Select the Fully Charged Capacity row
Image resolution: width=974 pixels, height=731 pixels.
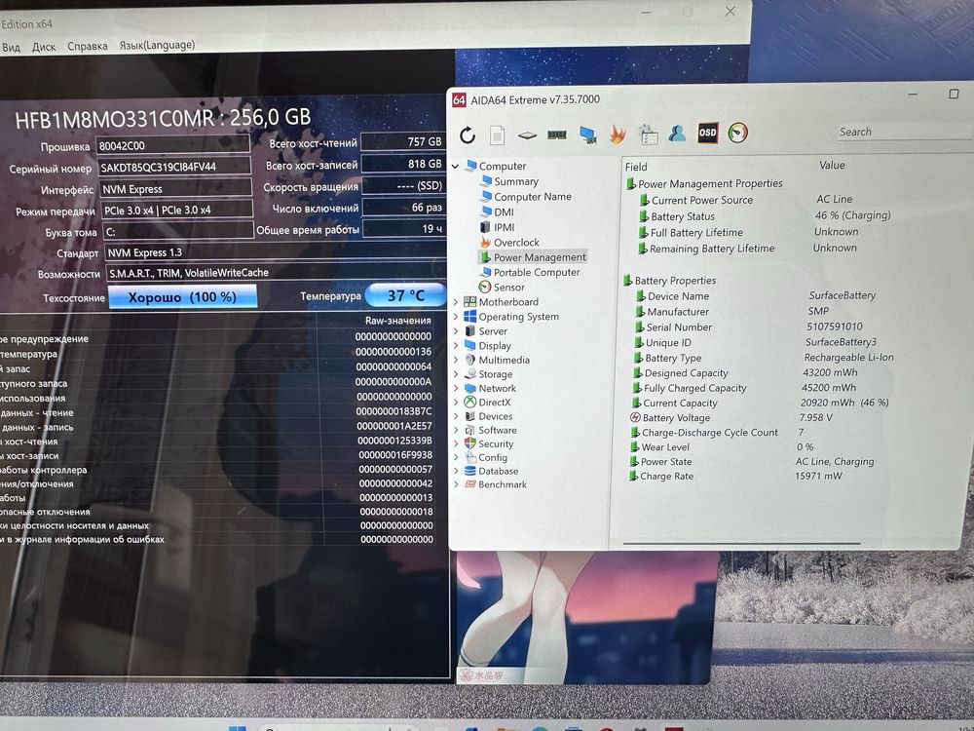pyautogui.click(x=743, y=388)
